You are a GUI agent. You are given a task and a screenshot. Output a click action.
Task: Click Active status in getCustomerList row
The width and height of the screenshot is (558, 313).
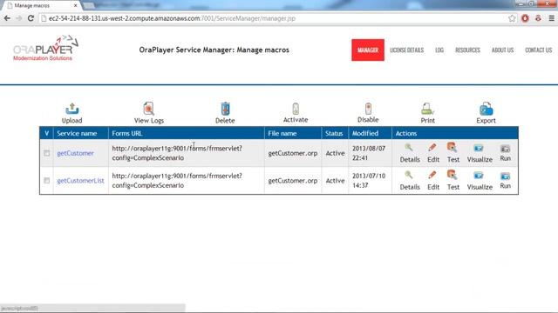pos(335,180)
